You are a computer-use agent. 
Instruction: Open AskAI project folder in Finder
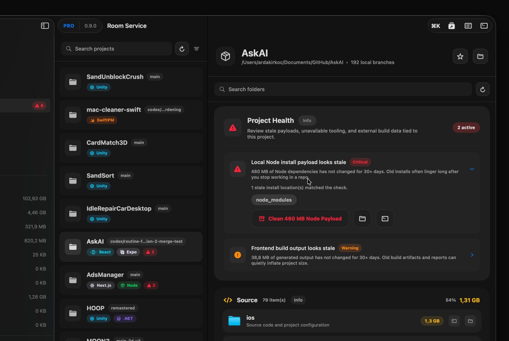[x=480, y=57]
